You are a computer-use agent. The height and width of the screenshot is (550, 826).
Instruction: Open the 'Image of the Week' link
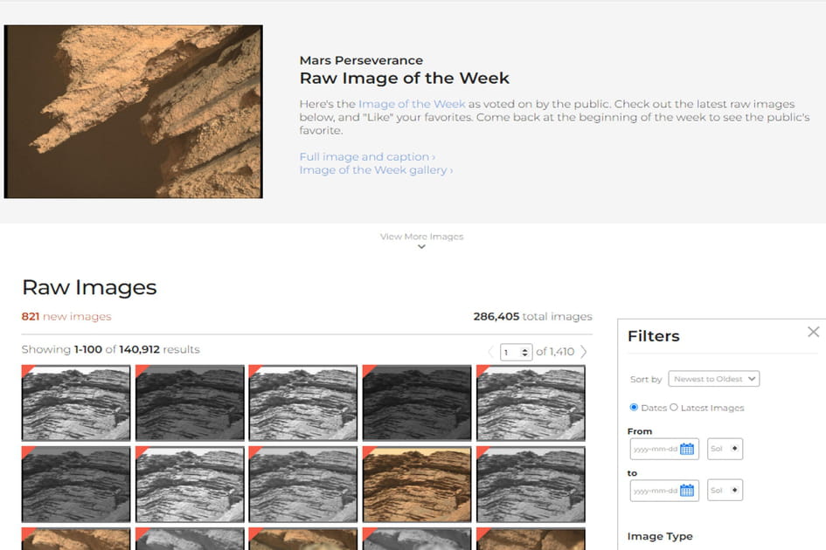pos(412,104)
